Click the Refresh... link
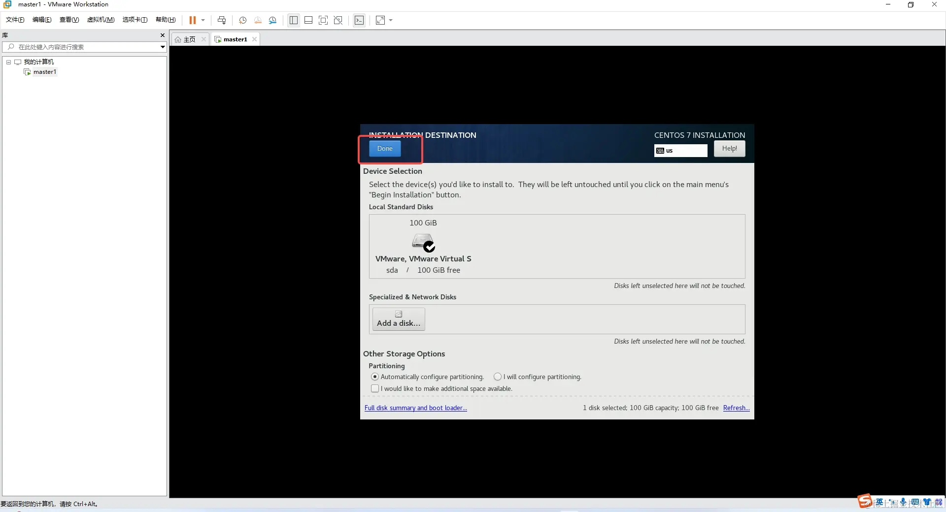This screenshot has height=512, width=946. click(736, 408)
